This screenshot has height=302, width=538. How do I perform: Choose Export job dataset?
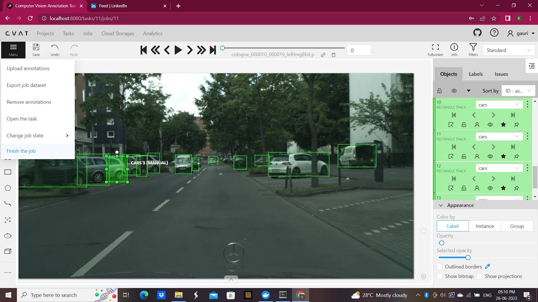coord(38,85)
